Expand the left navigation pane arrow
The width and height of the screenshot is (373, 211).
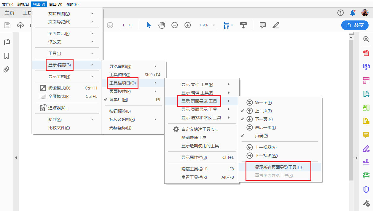16,158
